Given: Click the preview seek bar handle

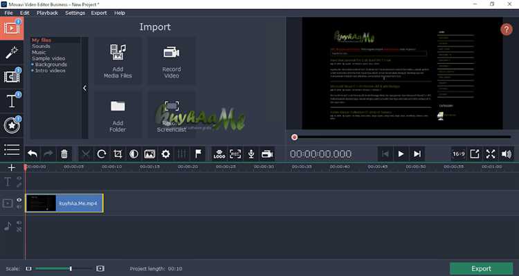Looking at the screenshot, I should 294,137.
